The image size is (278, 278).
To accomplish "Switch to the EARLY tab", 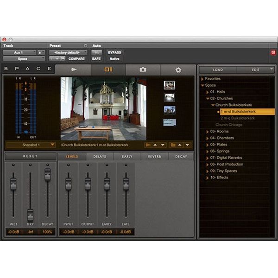I will 127,157.
